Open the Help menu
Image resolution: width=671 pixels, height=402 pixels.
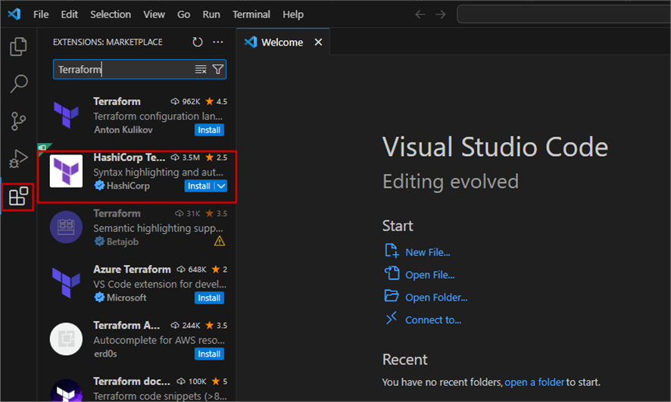pos(292,14)
